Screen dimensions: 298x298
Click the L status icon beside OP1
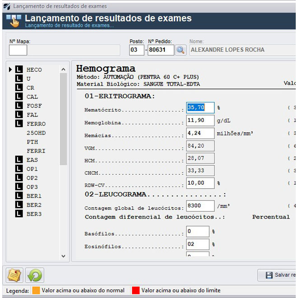coord(19,168)
